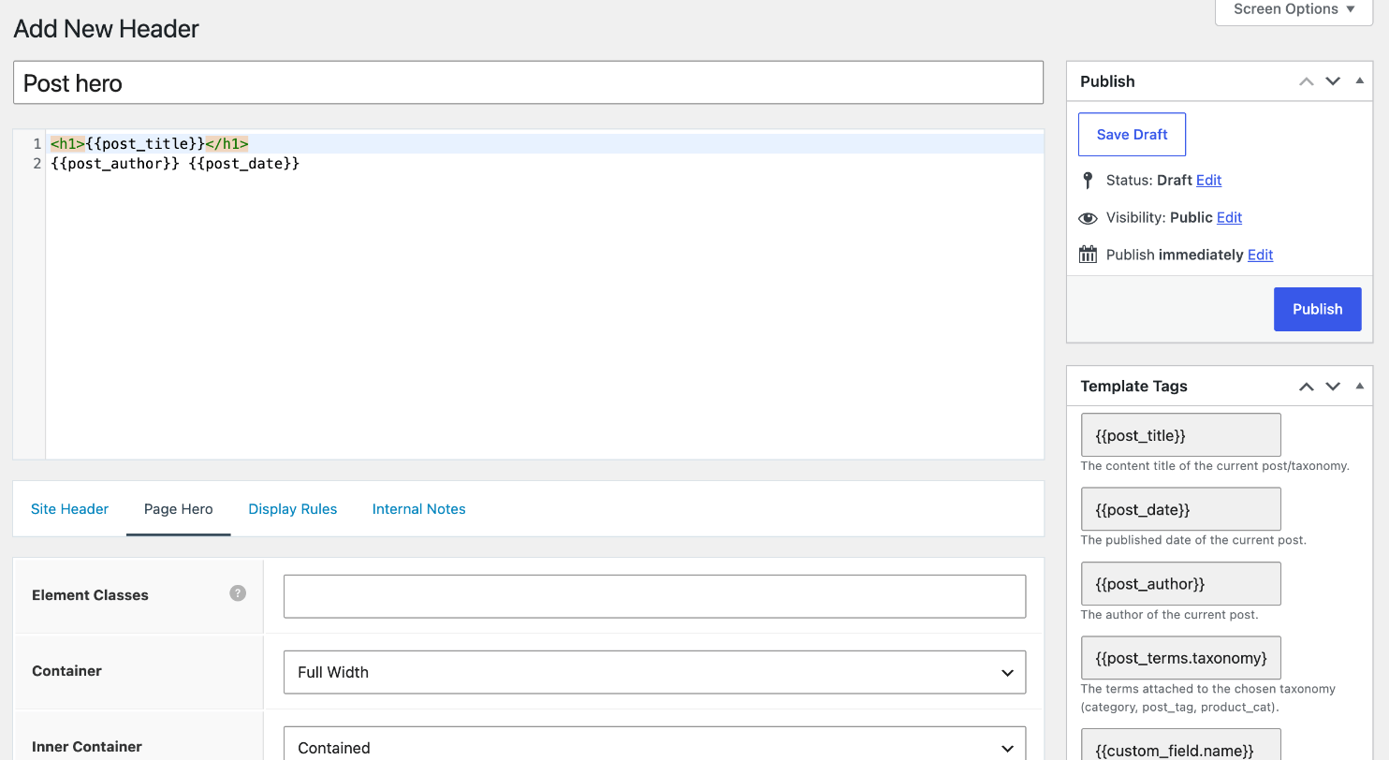Edit the Publish immediately schedule

(x=1260, y=256)
